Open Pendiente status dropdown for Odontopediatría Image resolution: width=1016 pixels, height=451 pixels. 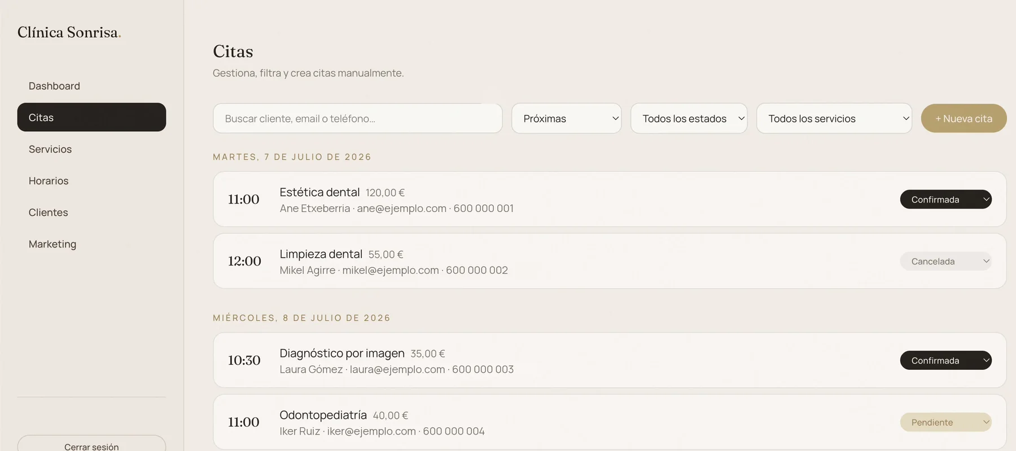pos(945,422)
